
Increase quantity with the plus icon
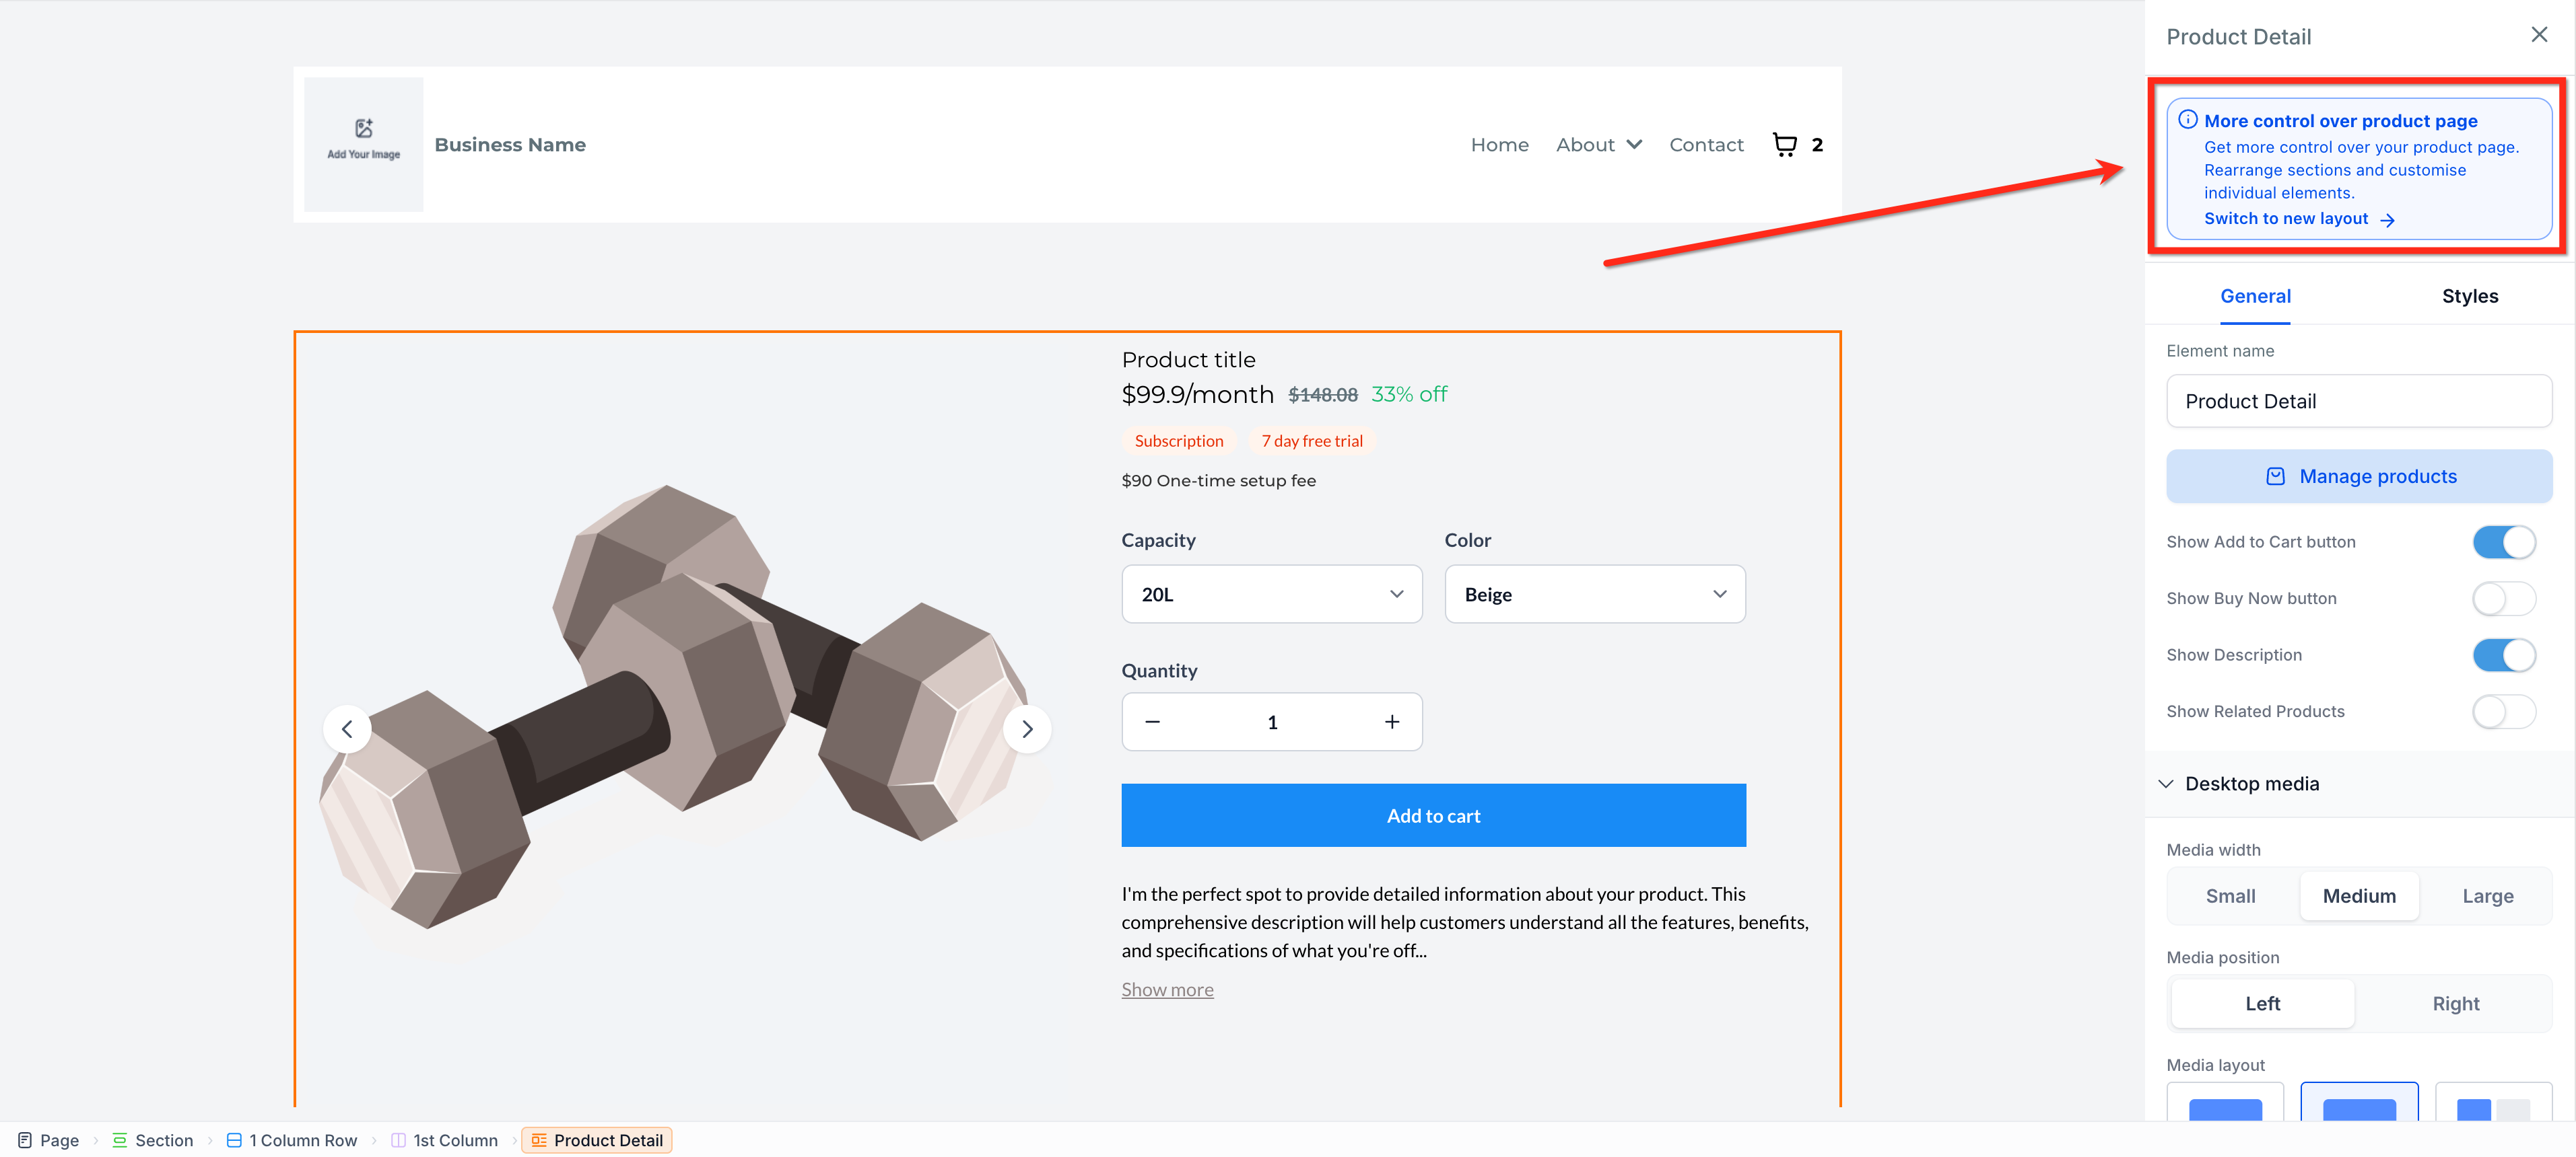click(x=1391, y=721)
